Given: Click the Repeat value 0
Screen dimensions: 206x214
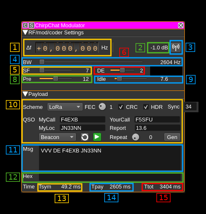Looking at the screenshot, I should click(151, 137).
